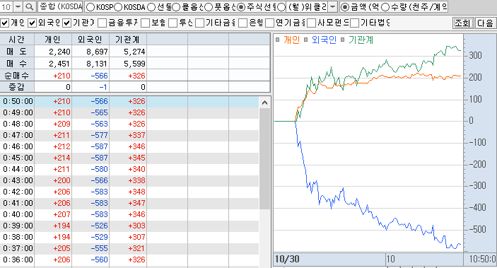This screenshot has width=497, height=268.
Task: Click the 조회 button
Action: pos(463,23)
